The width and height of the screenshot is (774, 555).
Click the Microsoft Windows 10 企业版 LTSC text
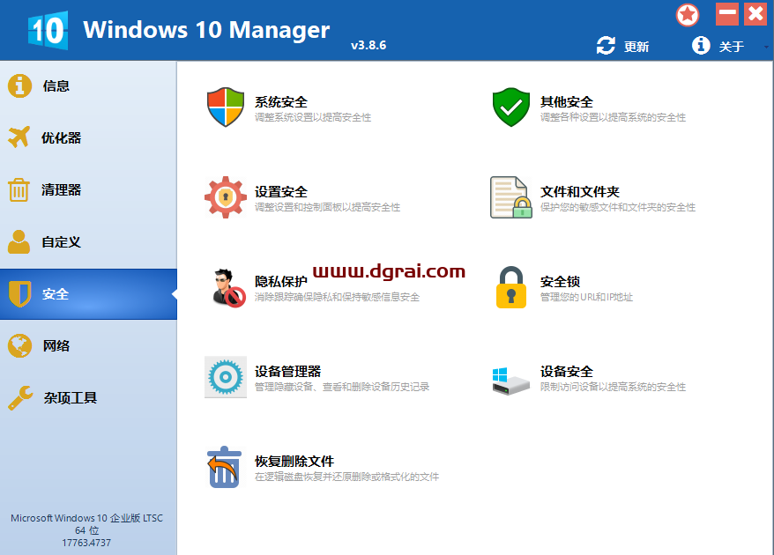[87, 518]
